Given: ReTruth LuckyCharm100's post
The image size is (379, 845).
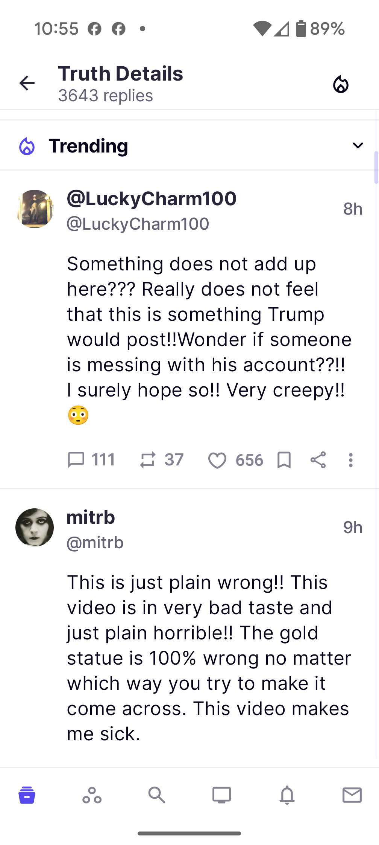Looking at the screenshot, I should 147,460.
